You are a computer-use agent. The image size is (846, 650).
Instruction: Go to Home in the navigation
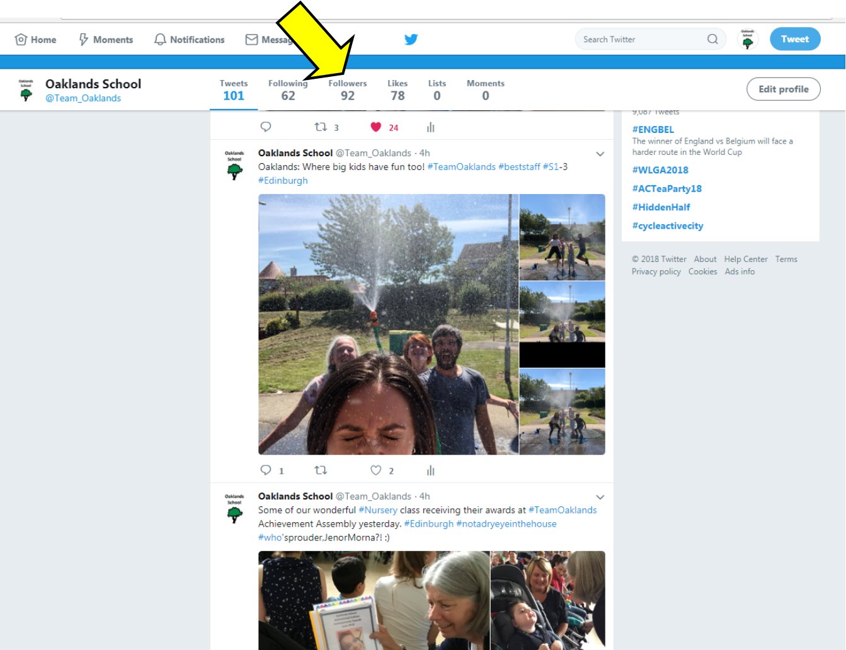click(36, 40)
